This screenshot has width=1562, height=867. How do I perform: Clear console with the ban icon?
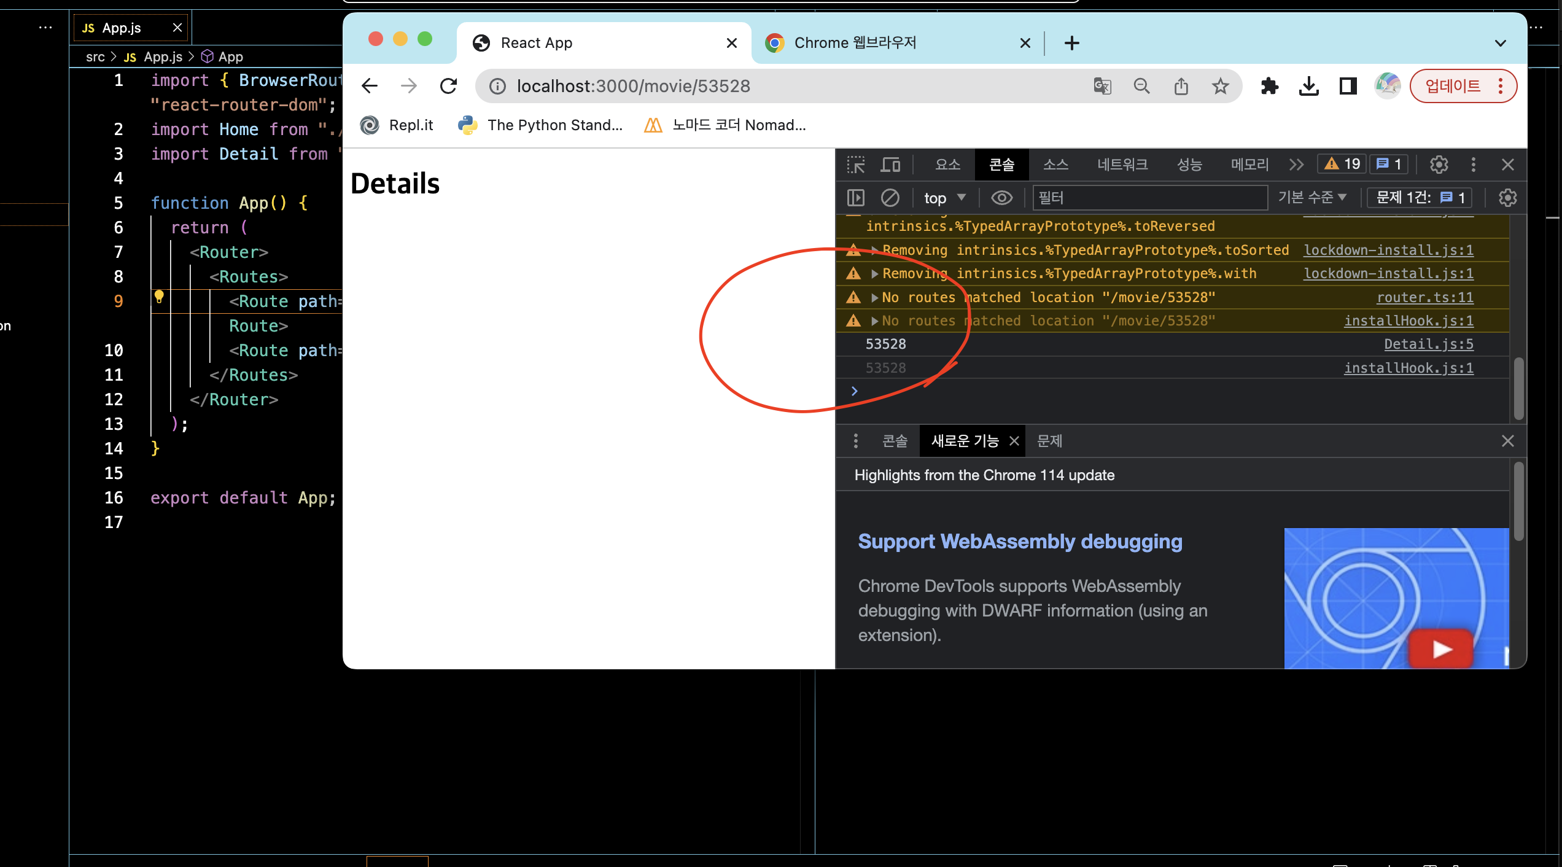(890, 198)
